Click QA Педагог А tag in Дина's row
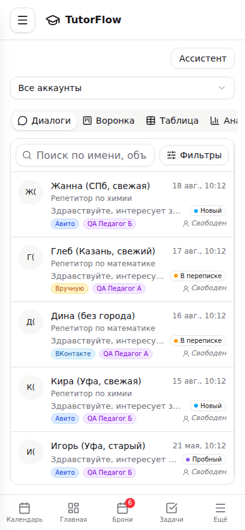 126,354
